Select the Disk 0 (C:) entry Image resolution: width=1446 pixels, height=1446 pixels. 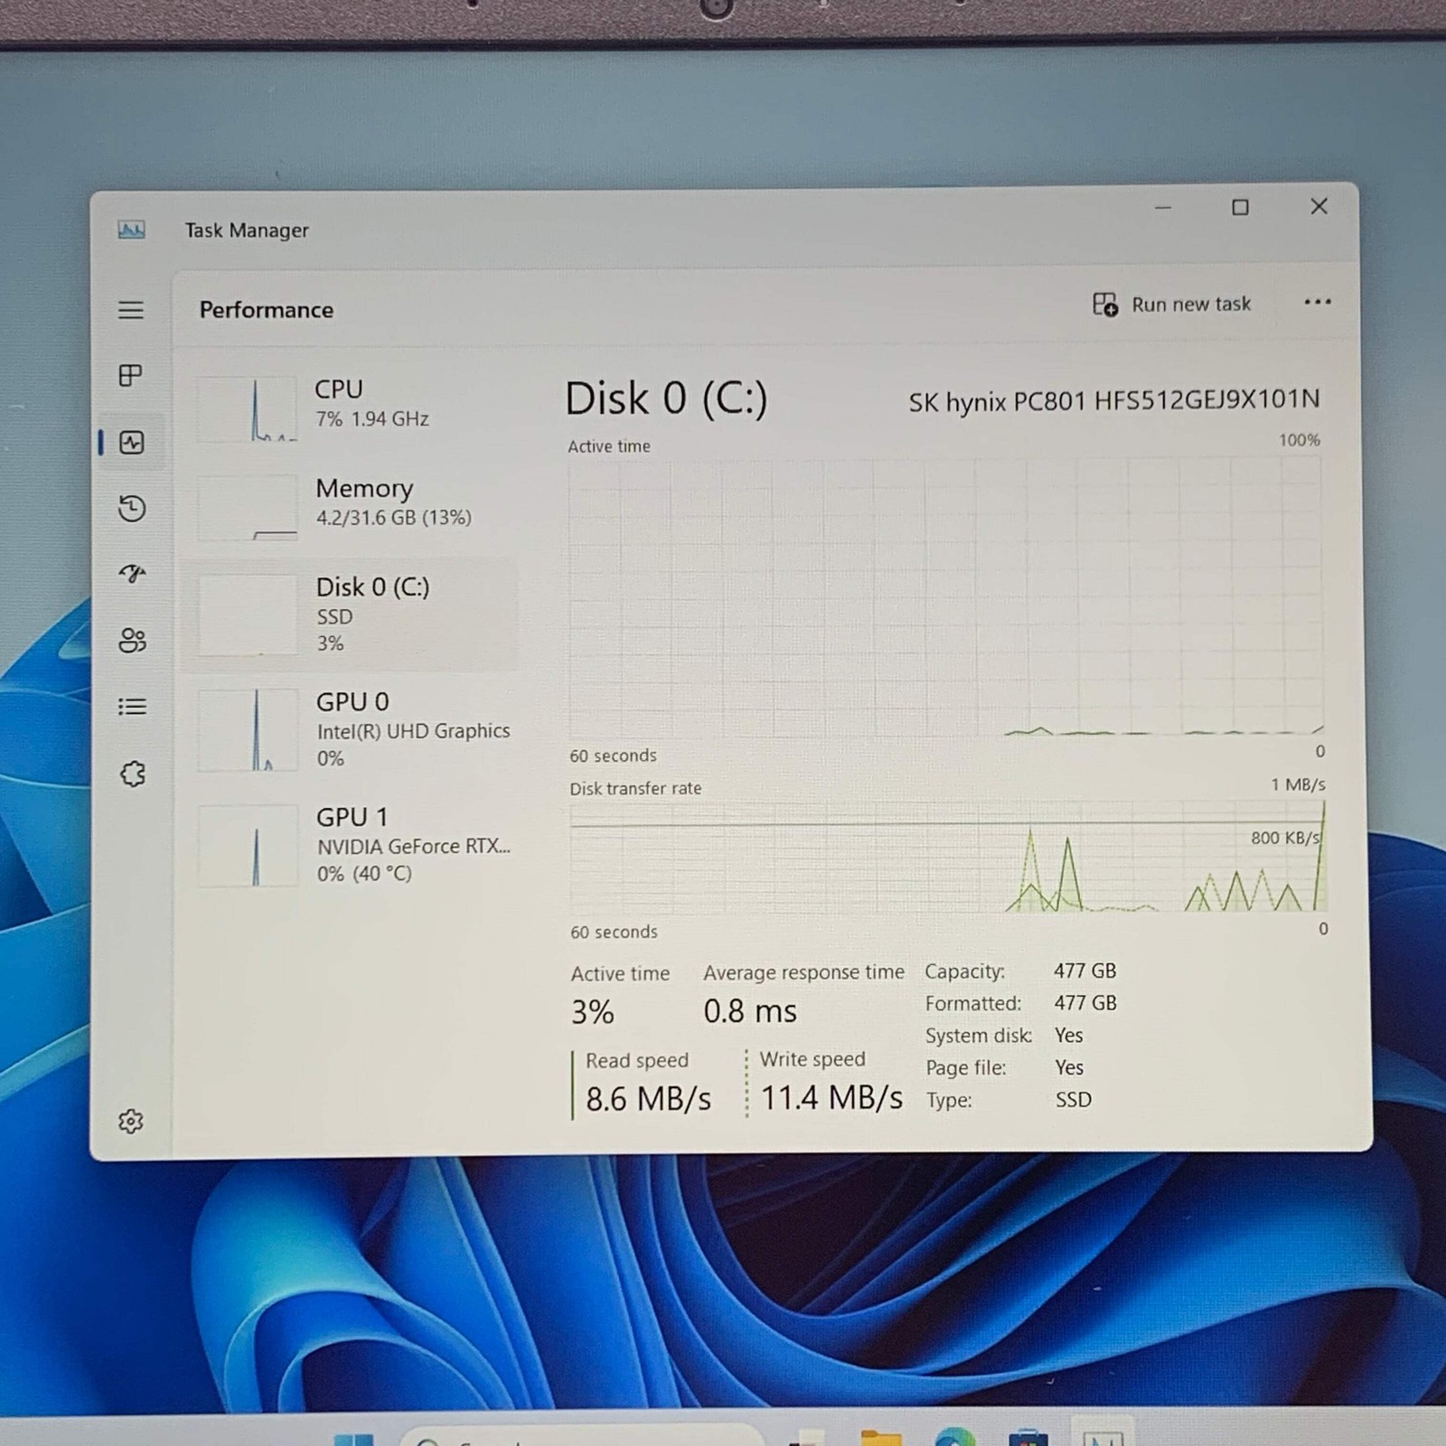pyautogui.click(x=349, y=615)
